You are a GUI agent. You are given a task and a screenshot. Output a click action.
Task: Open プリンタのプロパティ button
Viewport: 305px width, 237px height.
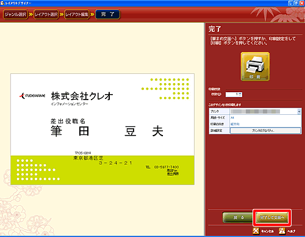pos(265,131)
